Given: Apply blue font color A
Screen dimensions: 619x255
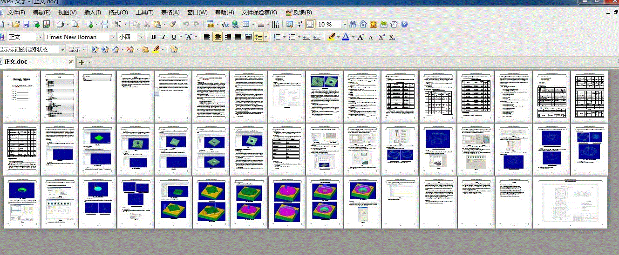Looking at the screenshot, I should [x=346, y=37].
